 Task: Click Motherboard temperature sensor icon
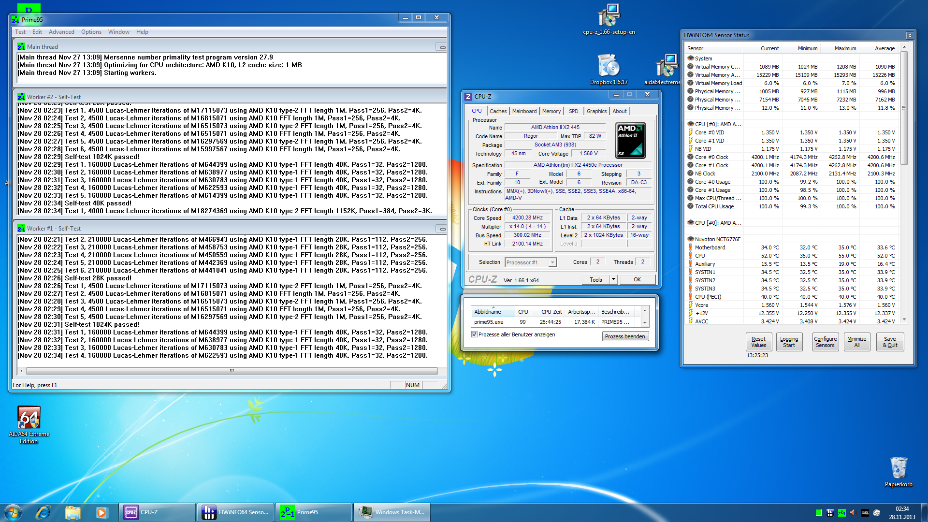pos(691,247)
